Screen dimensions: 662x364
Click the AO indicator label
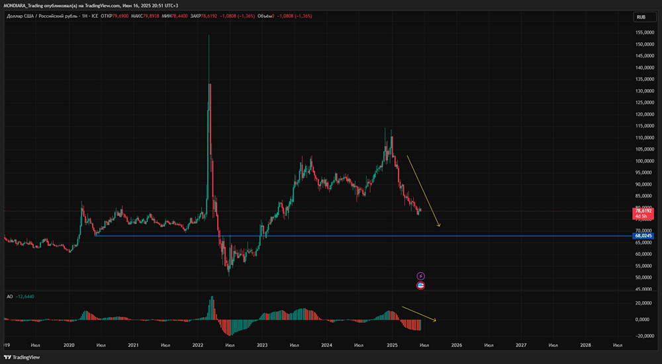9,297
